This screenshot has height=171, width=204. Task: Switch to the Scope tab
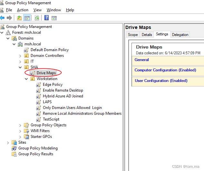133,35
